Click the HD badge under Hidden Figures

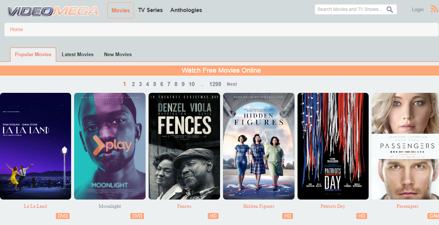pos(287,216)
